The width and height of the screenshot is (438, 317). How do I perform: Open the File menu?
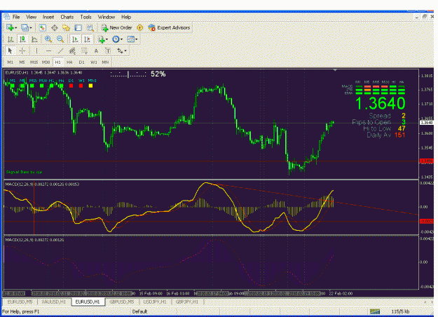[16, 17]
